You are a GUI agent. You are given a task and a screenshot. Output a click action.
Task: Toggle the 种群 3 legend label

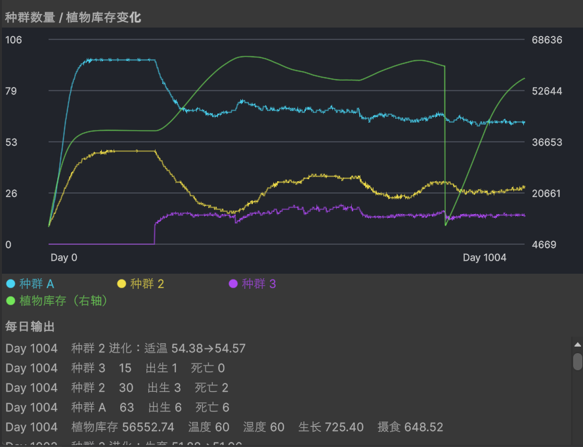(259, 284)
